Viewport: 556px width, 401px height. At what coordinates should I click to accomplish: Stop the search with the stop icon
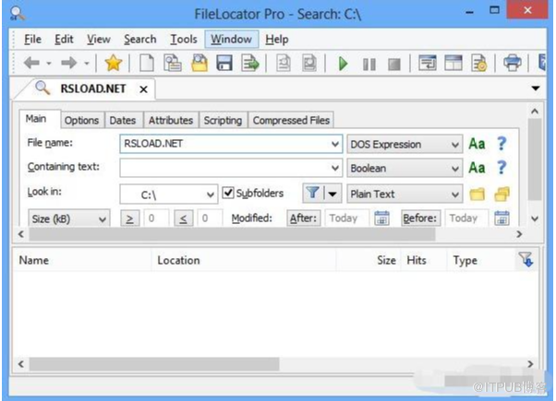[394, 65]
